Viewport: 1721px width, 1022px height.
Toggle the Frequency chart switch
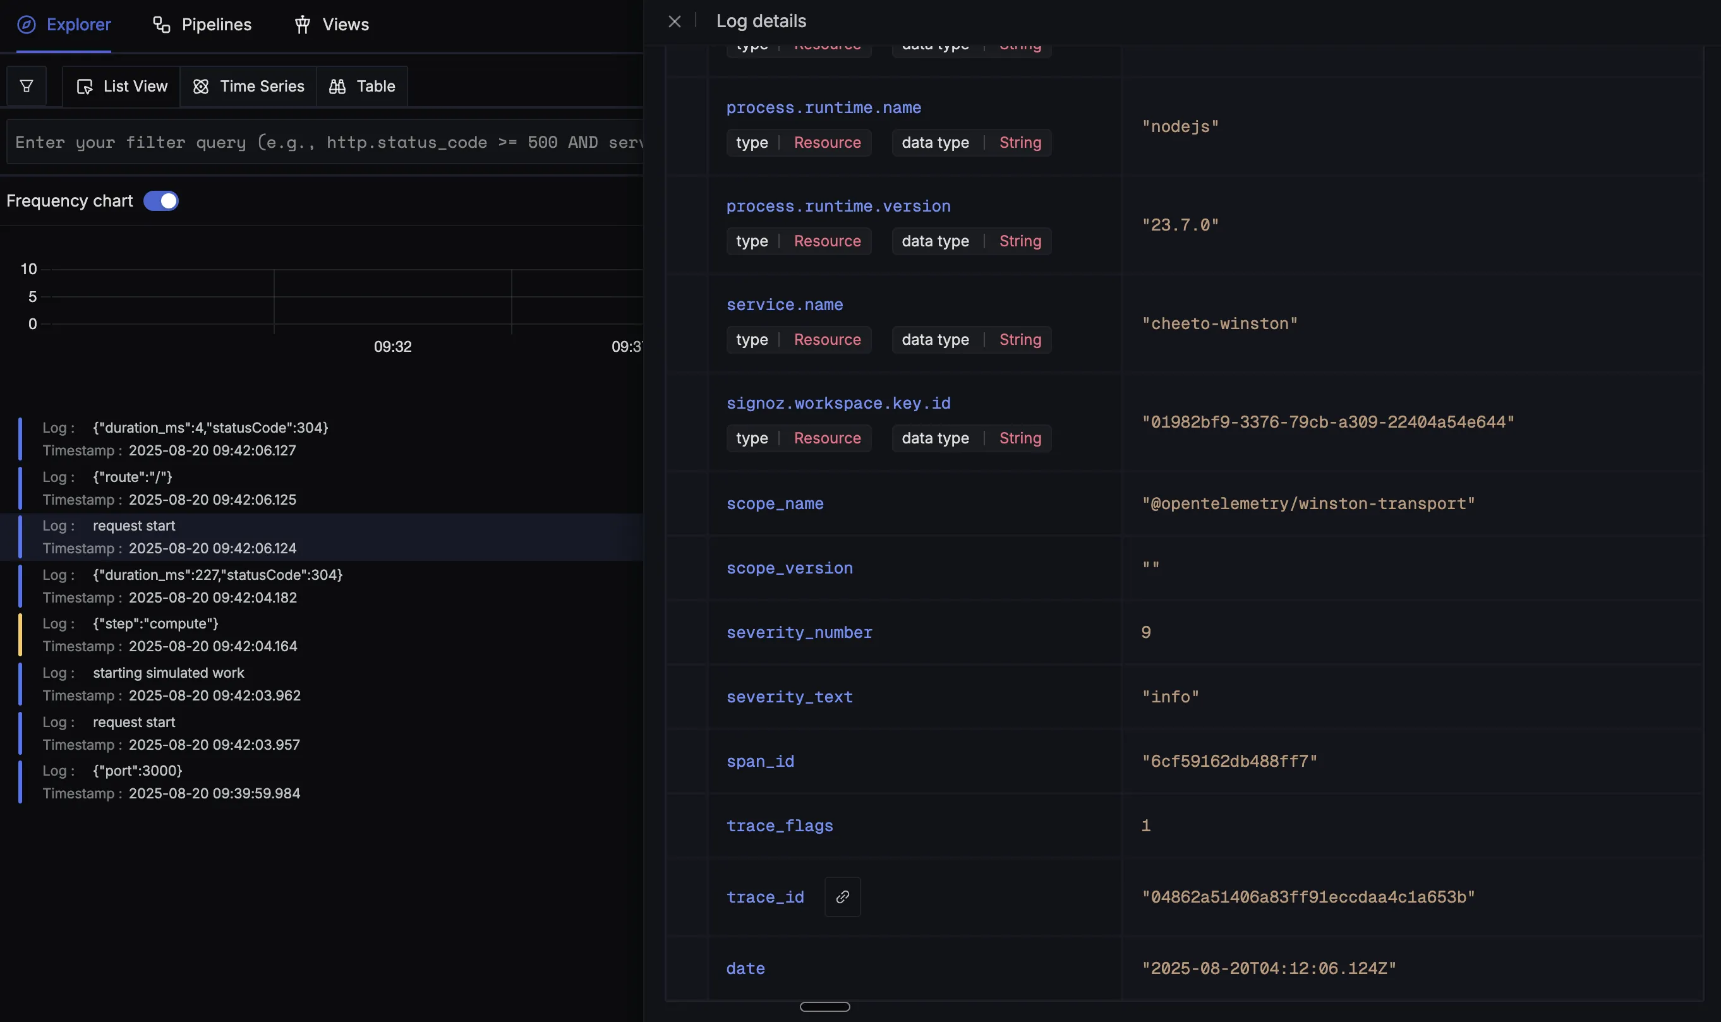coord(161,200)
